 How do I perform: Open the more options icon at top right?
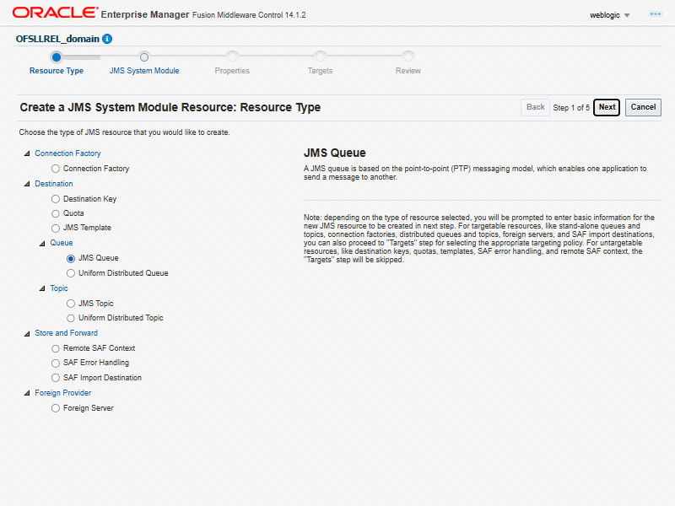[x=656, y=14]
